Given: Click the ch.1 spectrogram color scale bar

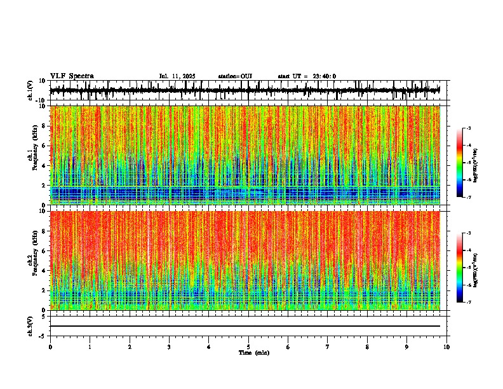Looking at the screenshot, I should click(460, 163).
